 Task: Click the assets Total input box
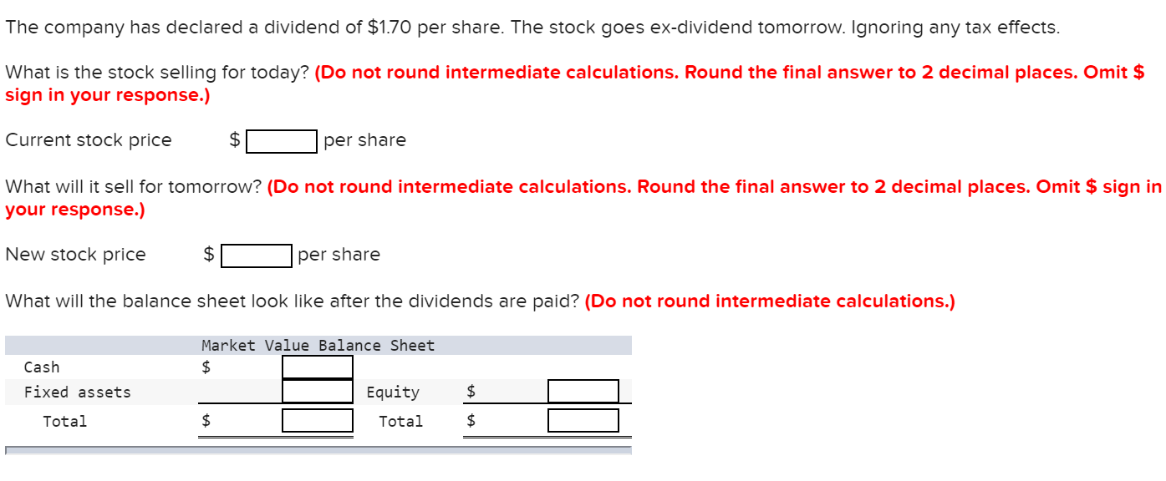coord(317,419)
